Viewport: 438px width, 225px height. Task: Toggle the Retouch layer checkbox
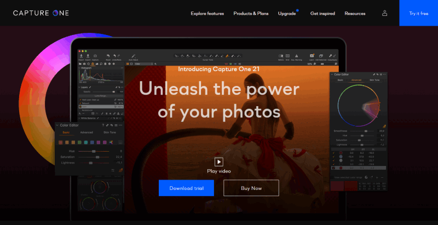[x=80, y=103]
